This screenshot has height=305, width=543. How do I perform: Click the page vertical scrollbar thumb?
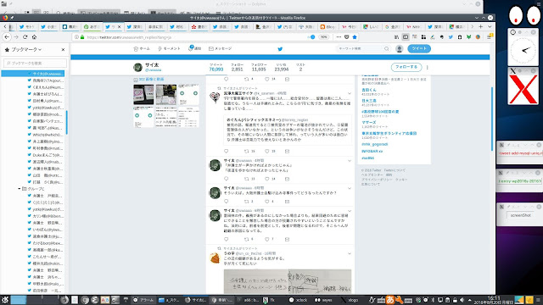pos(492,119)
